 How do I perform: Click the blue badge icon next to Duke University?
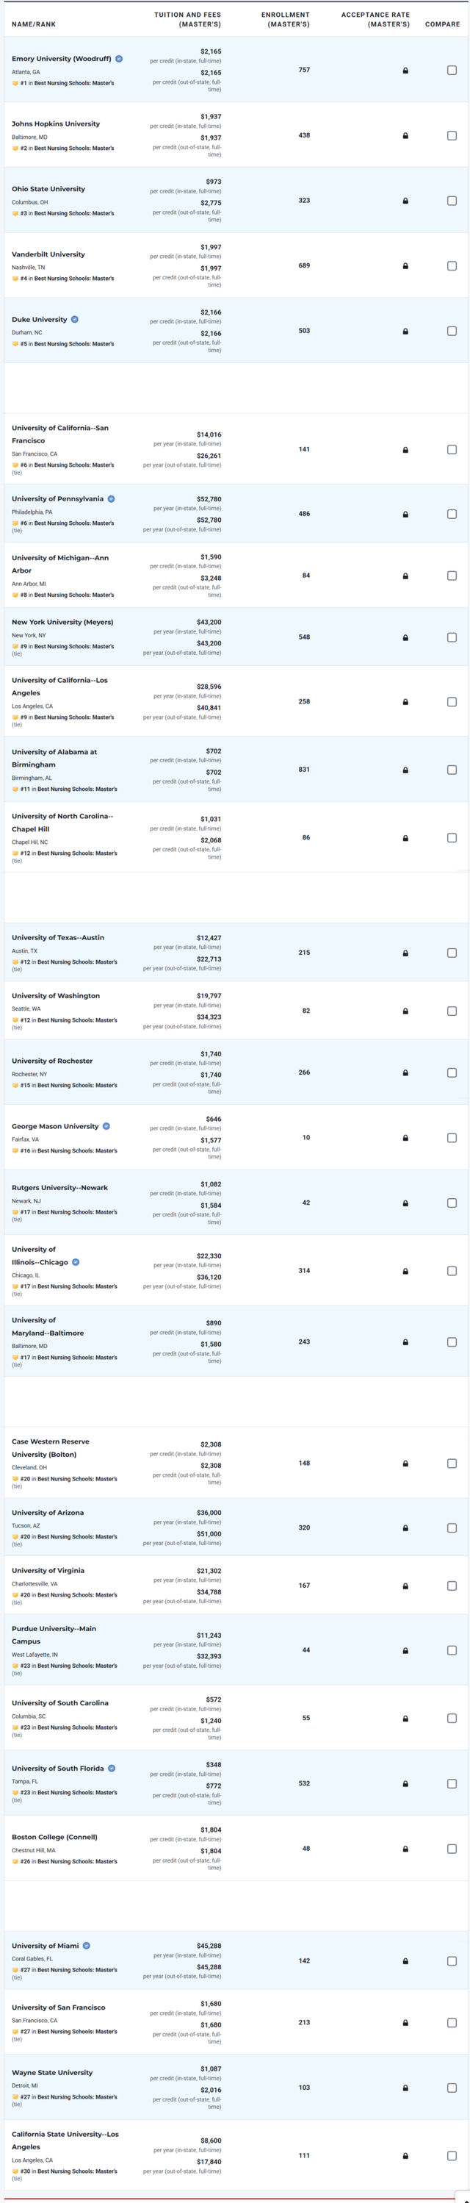(74, 319)
